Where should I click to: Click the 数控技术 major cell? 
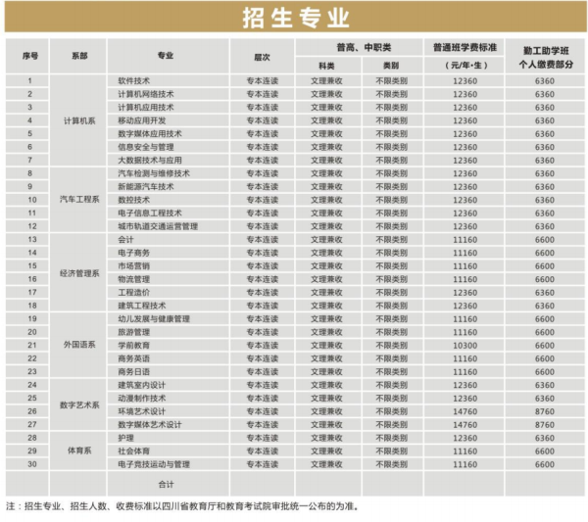tap(168, 200)
